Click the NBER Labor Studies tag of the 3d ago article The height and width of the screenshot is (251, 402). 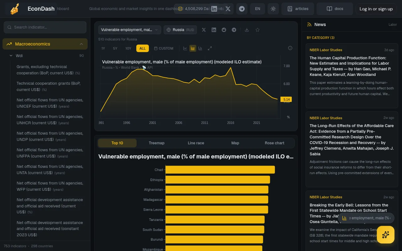click(326, 50)
